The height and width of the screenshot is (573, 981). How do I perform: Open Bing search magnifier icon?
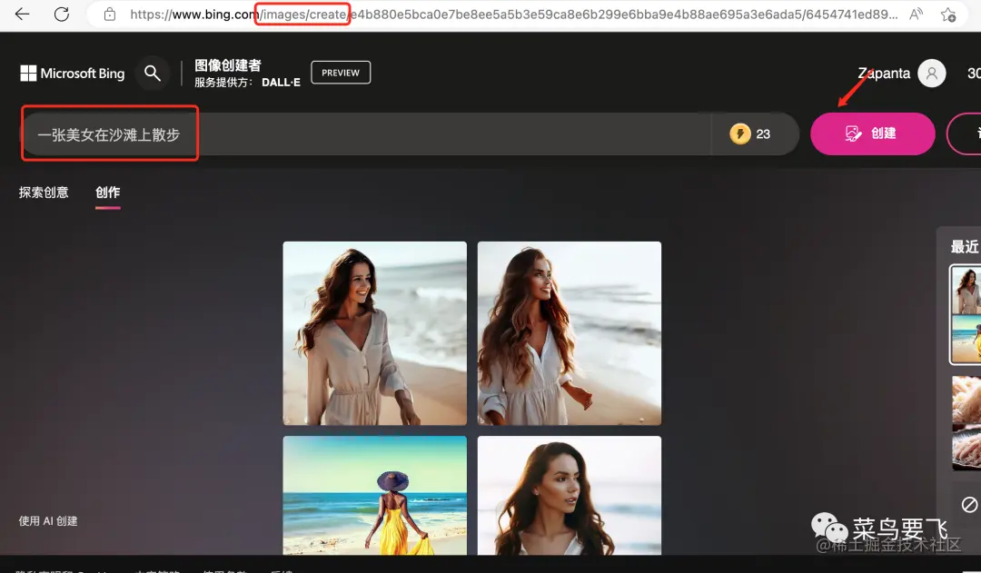click(x=152, y=74)
